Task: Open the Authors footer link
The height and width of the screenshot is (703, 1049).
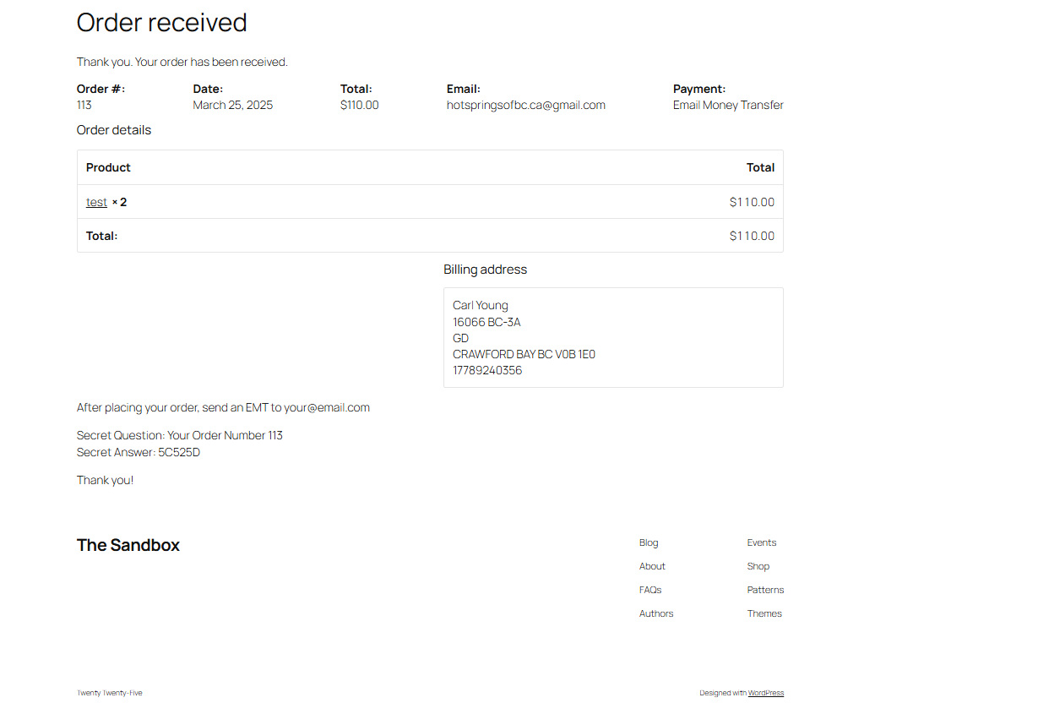Action: pos(656,613)
